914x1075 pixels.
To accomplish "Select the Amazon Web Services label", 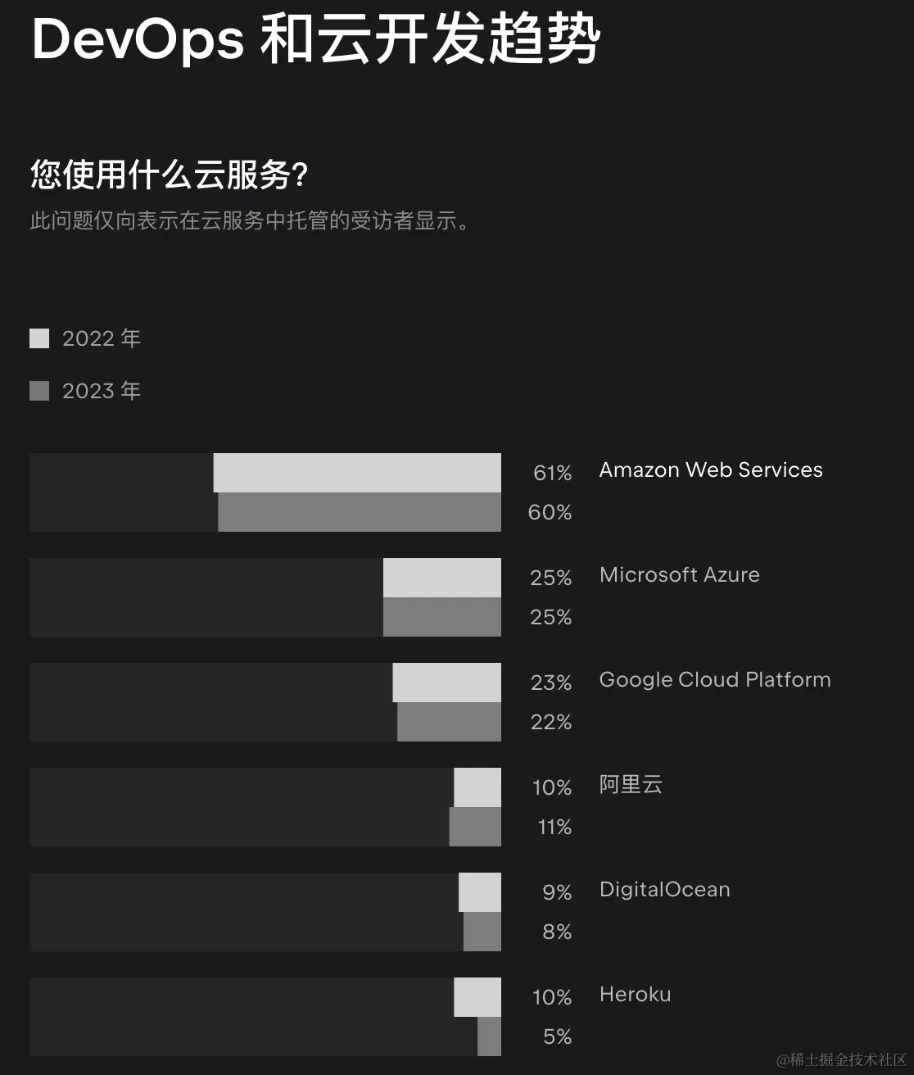I will click(x=711, y=469).
